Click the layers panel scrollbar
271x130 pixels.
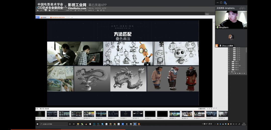tap(246, 50)
